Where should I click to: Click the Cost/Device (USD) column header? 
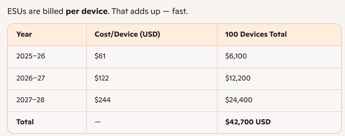(127, 34)
